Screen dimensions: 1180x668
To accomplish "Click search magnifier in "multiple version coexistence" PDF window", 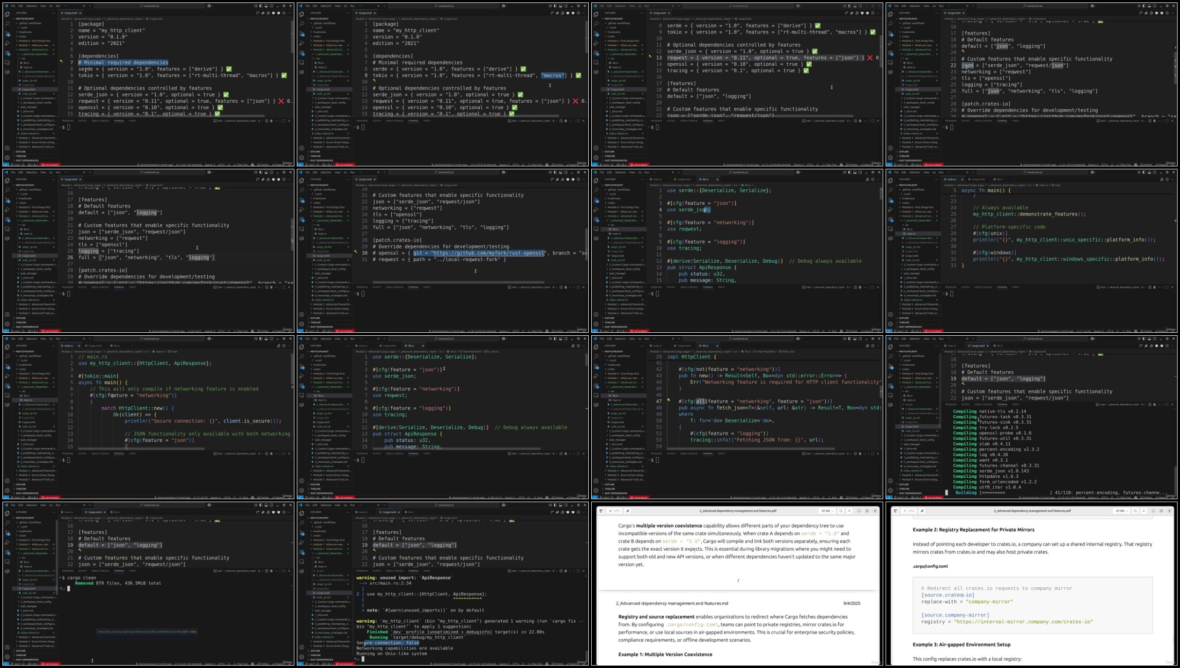I will point(841,511).
